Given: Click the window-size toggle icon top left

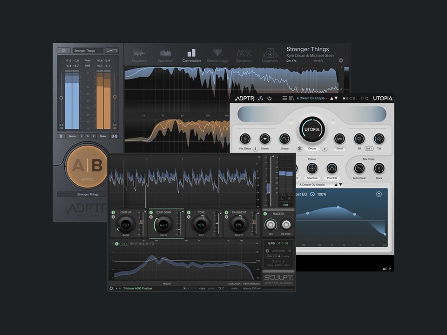Looking at the screenshot, I should [64, 50].
